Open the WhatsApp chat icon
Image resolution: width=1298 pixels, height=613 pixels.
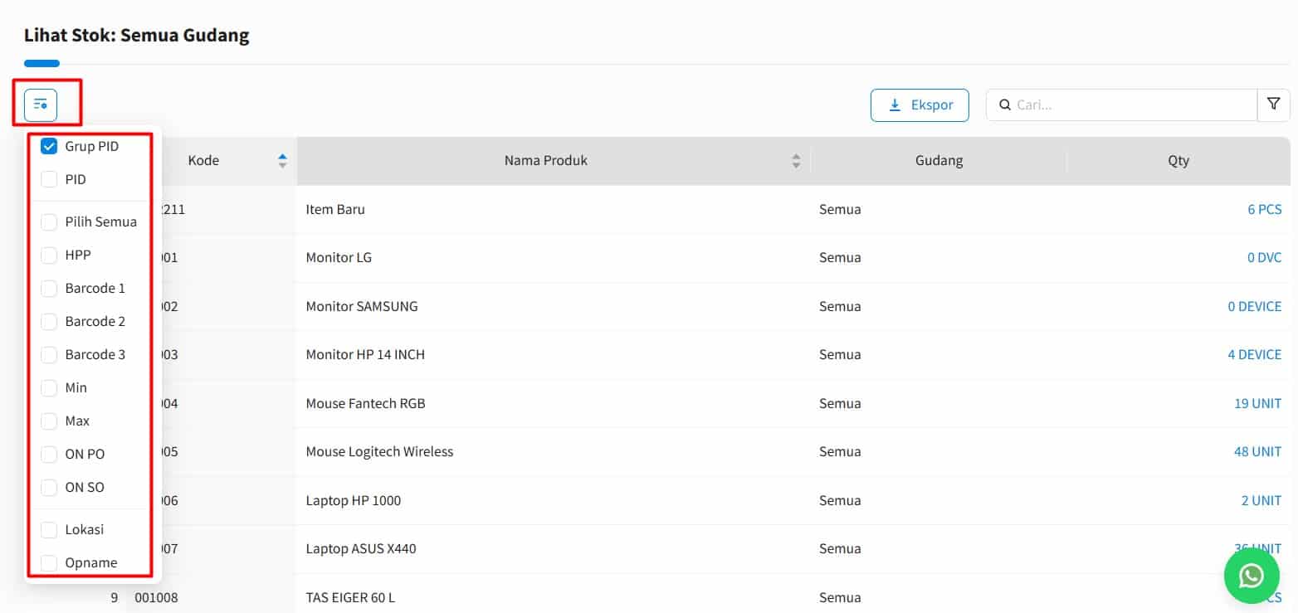(1251, 576)
